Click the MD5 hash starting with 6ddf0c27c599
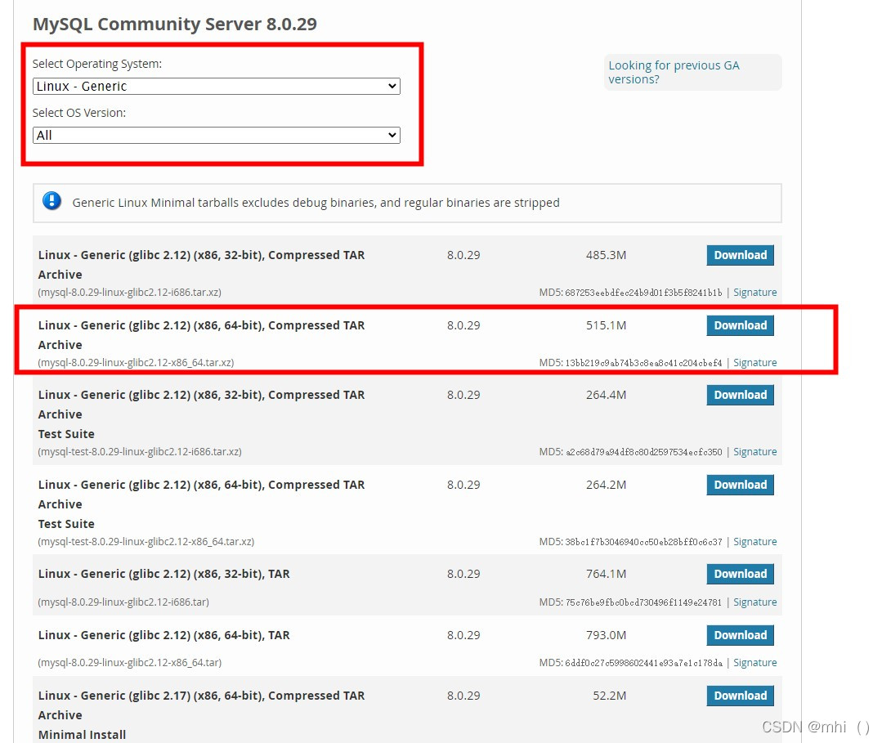Screen dimensions: 882x743 643,663
